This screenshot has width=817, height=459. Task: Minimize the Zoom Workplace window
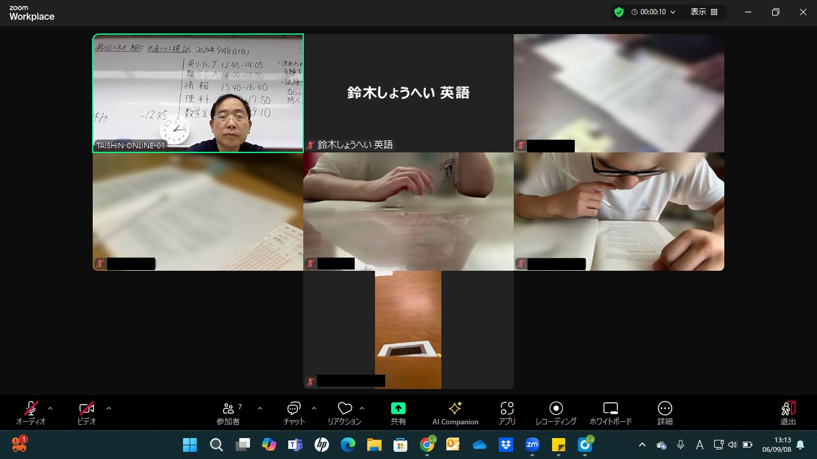tap(748, 12)
